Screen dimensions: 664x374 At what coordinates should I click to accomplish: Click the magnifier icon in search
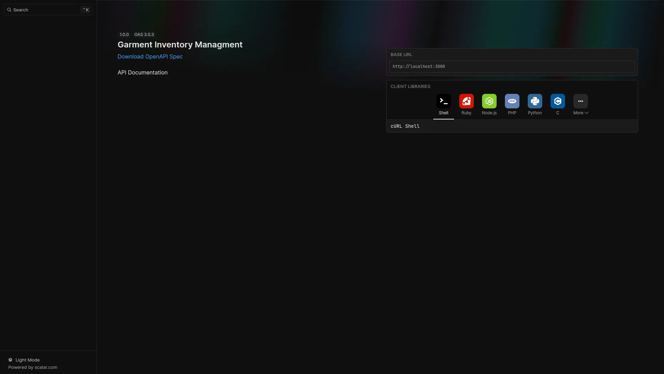click(9, 10)
